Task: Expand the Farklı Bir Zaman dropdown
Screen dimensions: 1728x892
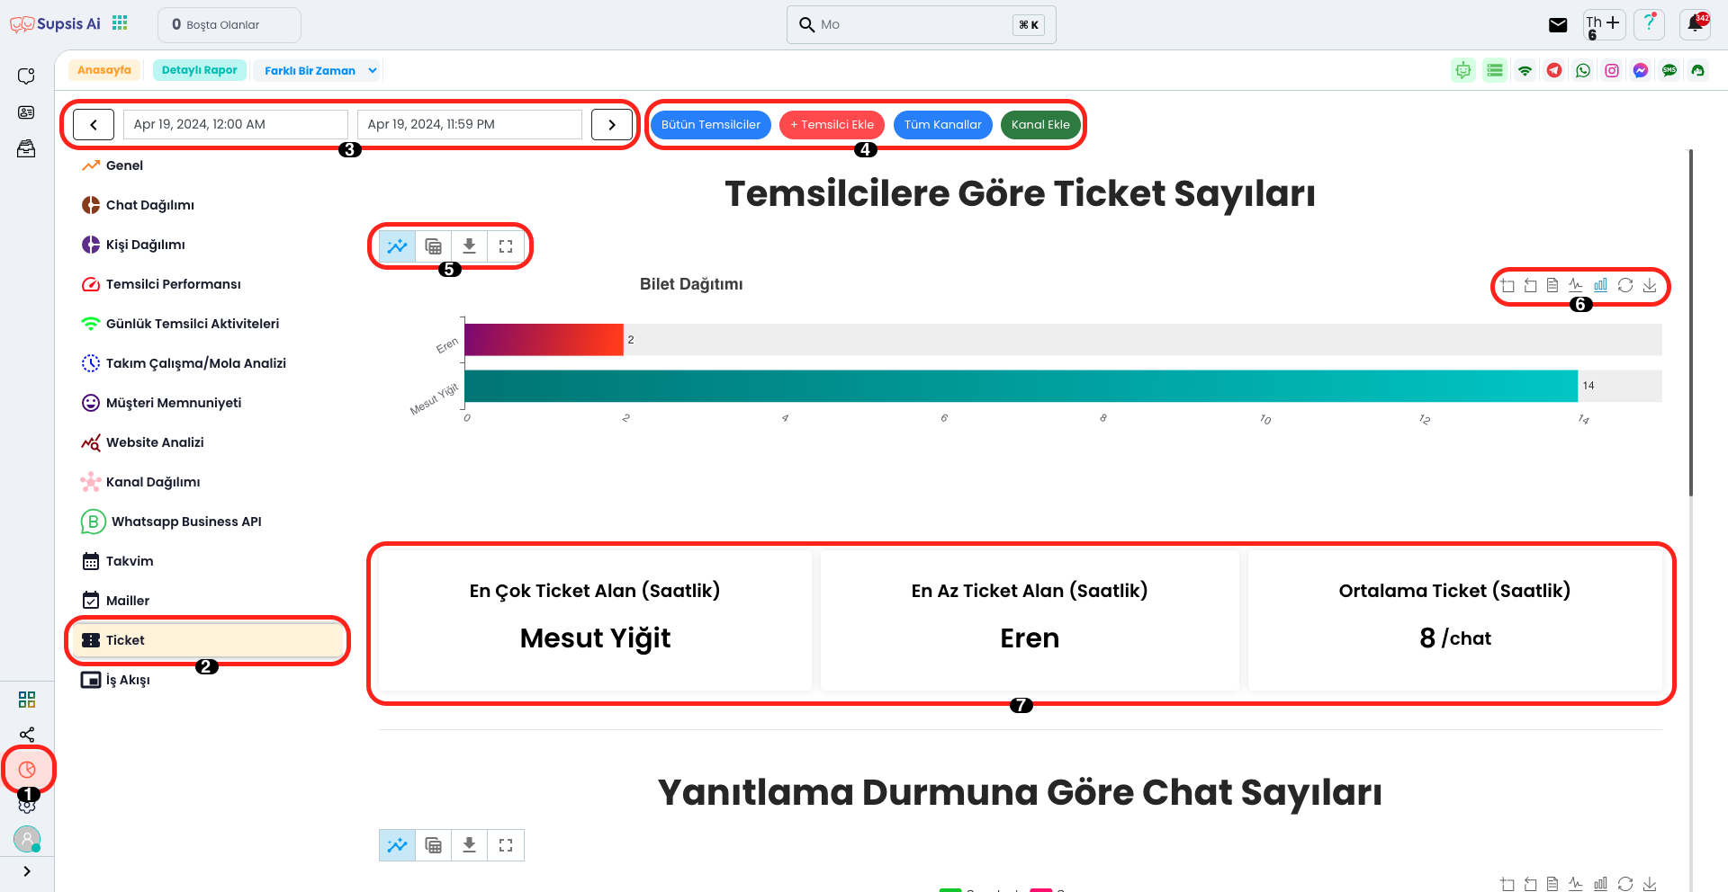Action: tap(373, 70)
